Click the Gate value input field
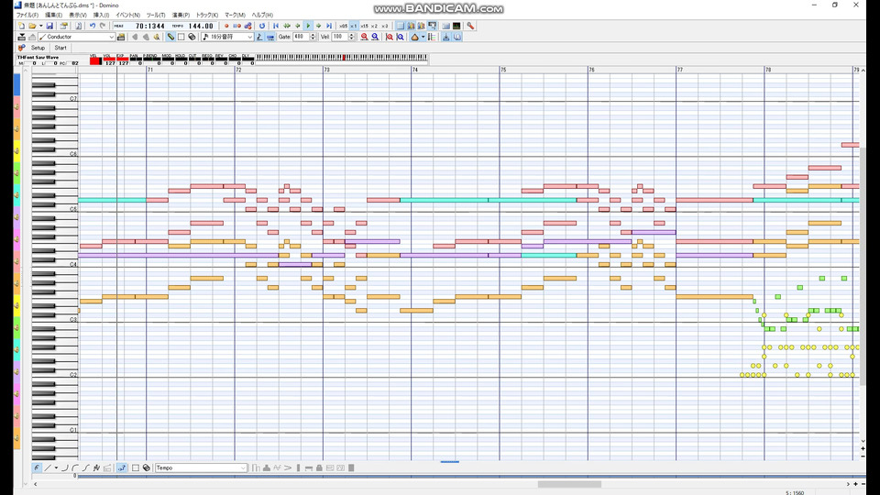 pos(301,37)
